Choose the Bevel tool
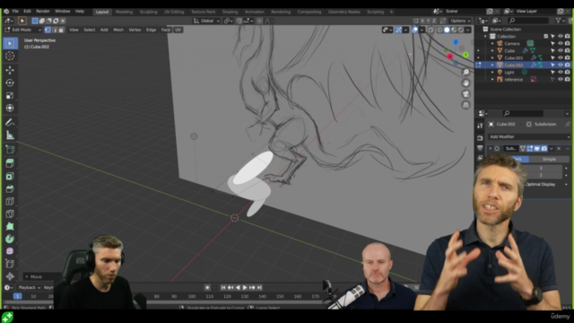Viewport: 574px width, 323px height. click(x=10, y=188)
